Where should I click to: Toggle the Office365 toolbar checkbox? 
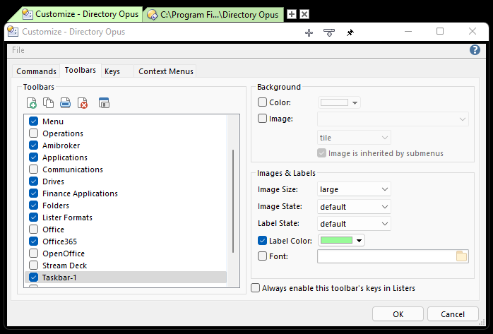pyautogui.click(x=34, y=241)
